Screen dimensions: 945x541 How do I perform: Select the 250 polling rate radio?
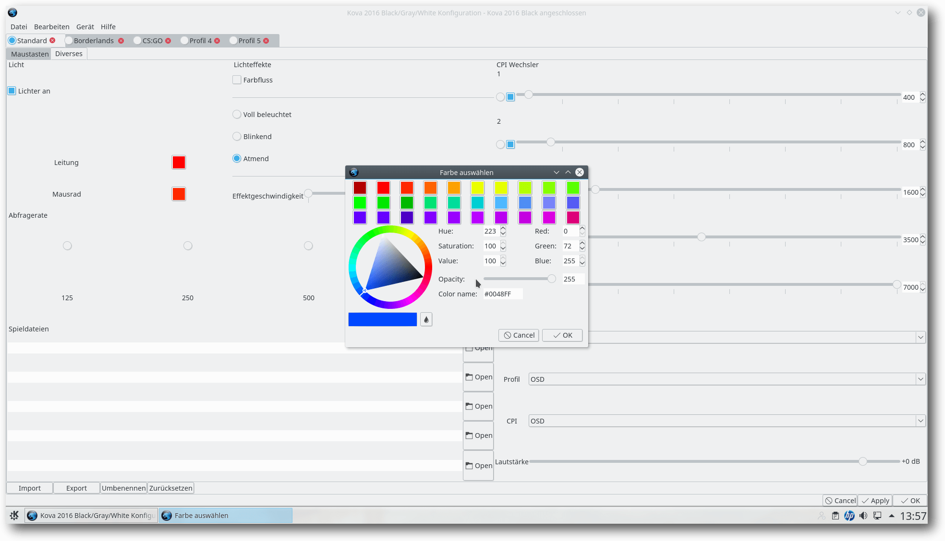tap(188, 246)
